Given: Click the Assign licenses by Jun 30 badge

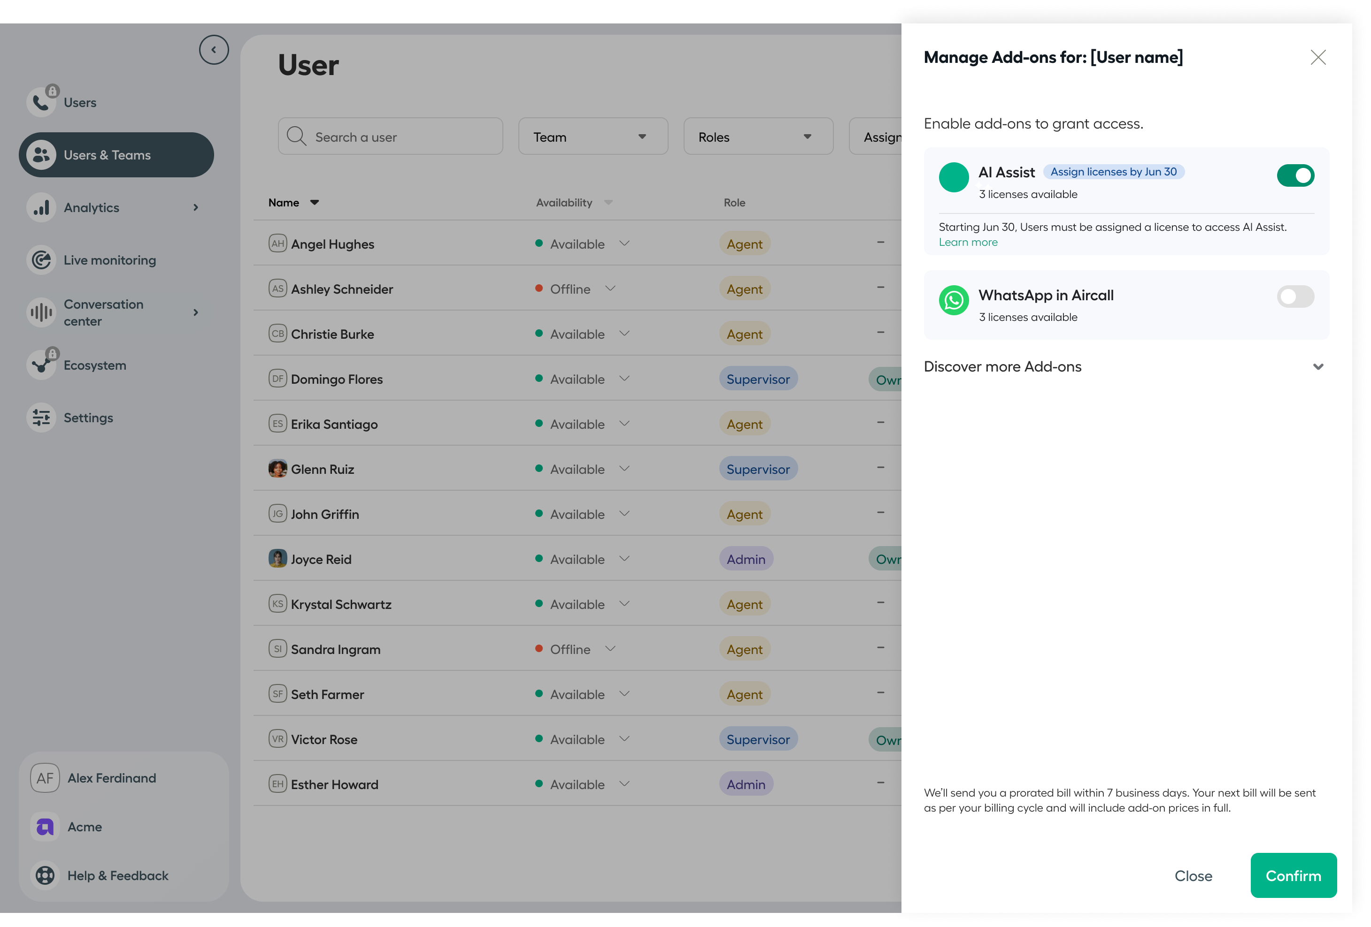Looking at the screenshot, I should coord(1113,172).
